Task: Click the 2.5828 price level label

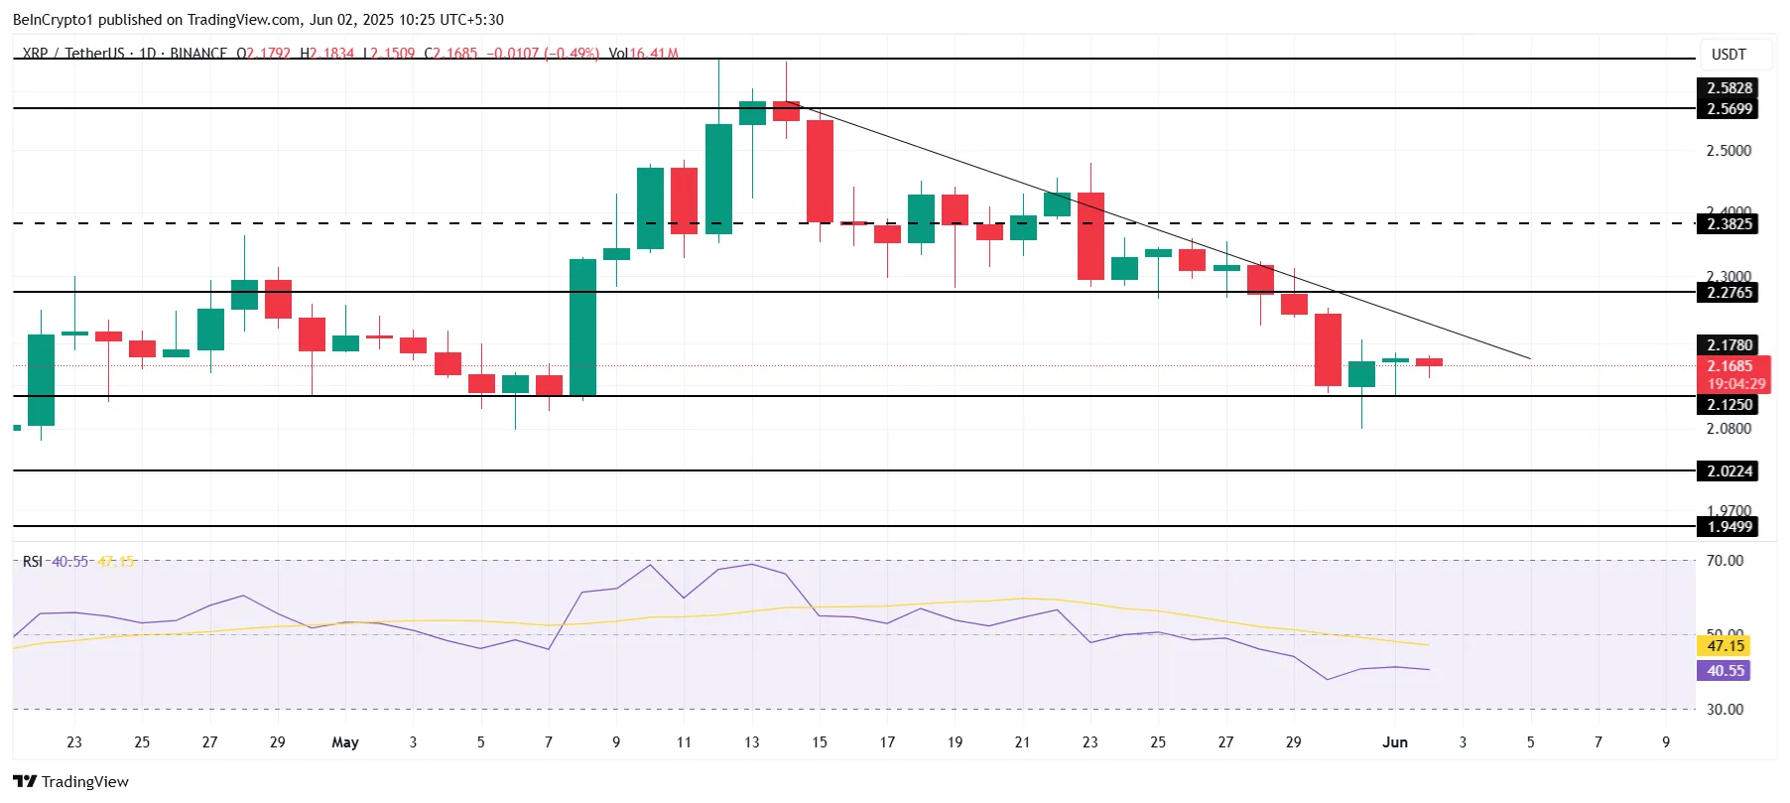Action: 1728,88
